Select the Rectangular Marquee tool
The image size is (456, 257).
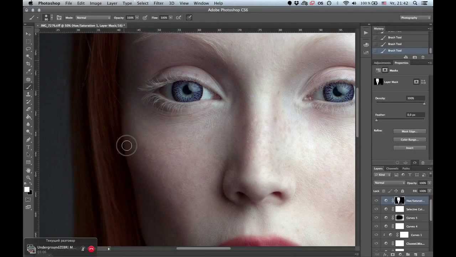pyautogui.click(x=28, y=41)
